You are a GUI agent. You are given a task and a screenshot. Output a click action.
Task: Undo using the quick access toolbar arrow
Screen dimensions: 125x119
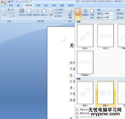tap(12, 2)
